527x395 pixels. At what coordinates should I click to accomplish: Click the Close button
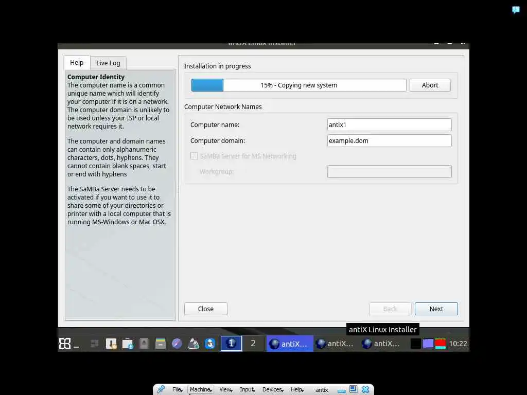tap(206, 309)
